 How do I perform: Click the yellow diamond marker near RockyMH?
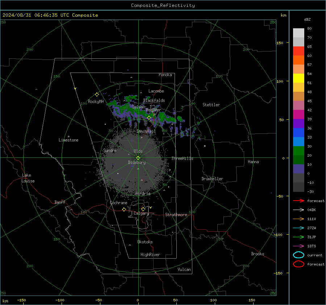tap(97, 95)
